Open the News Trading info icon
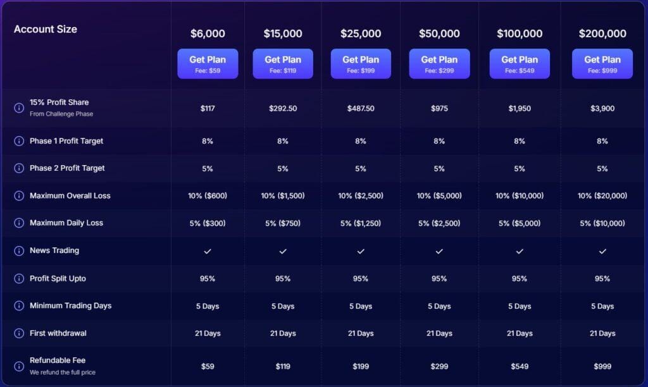The height and width of the screenshot is (387, 648). tap(19, 251)
